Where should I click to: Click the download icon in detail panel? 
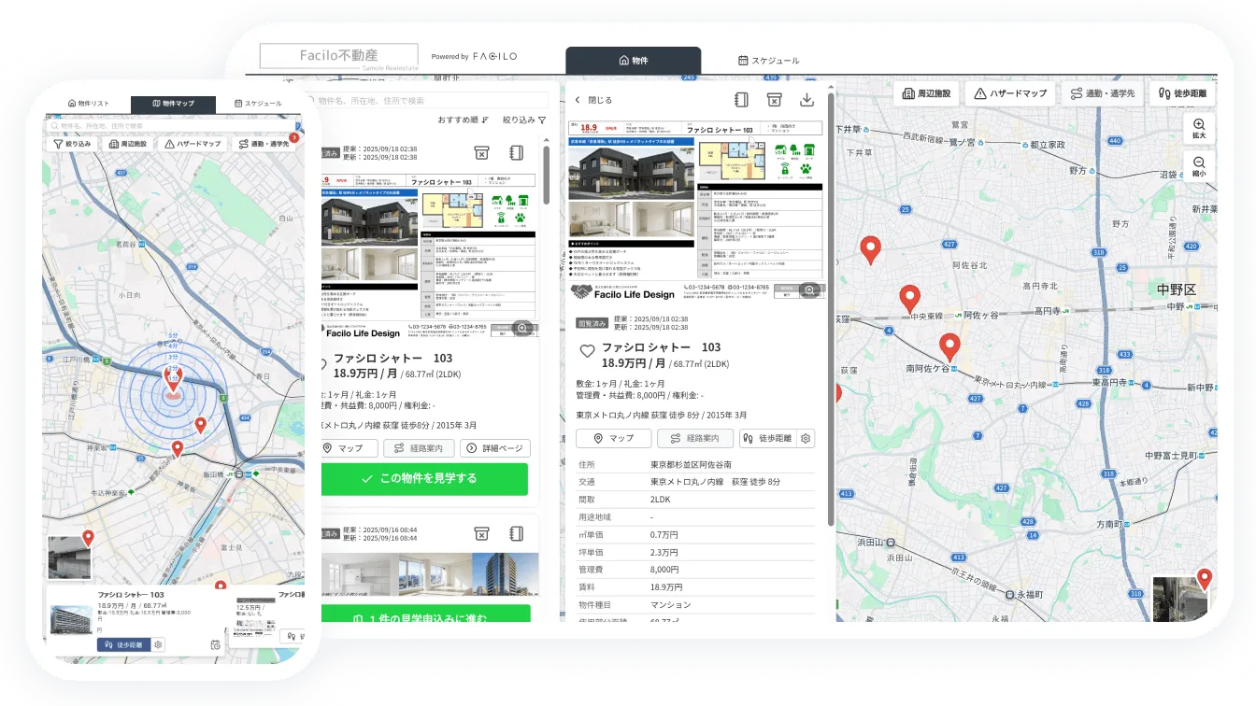[x=807, y=100]
